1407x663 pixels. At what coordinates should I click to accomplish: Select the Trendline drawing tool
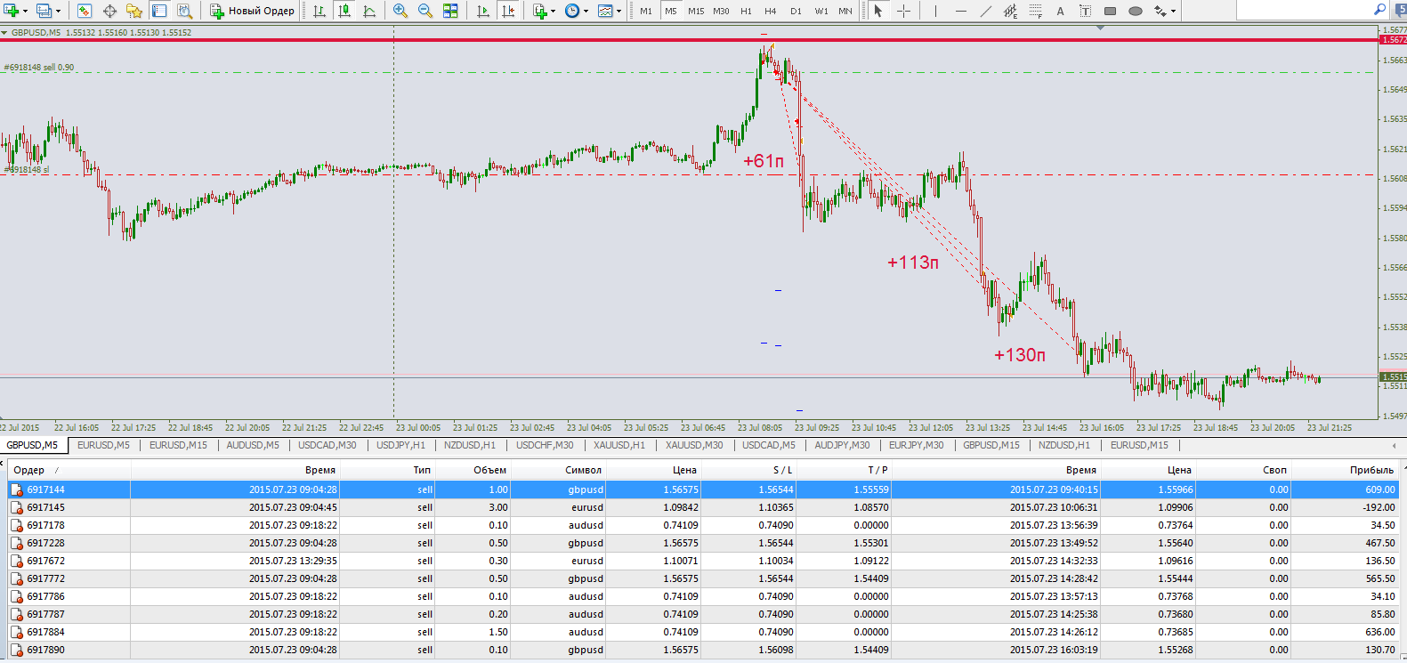985,11
